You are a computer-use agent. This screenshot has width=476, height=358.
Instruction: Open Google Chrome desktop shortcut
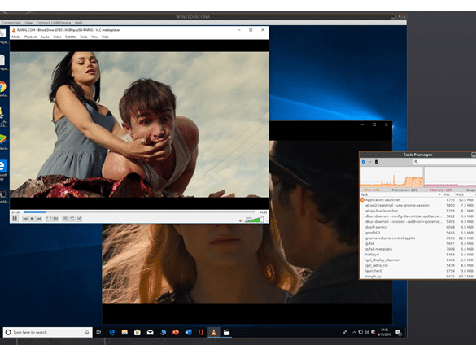tap(3, 89)
